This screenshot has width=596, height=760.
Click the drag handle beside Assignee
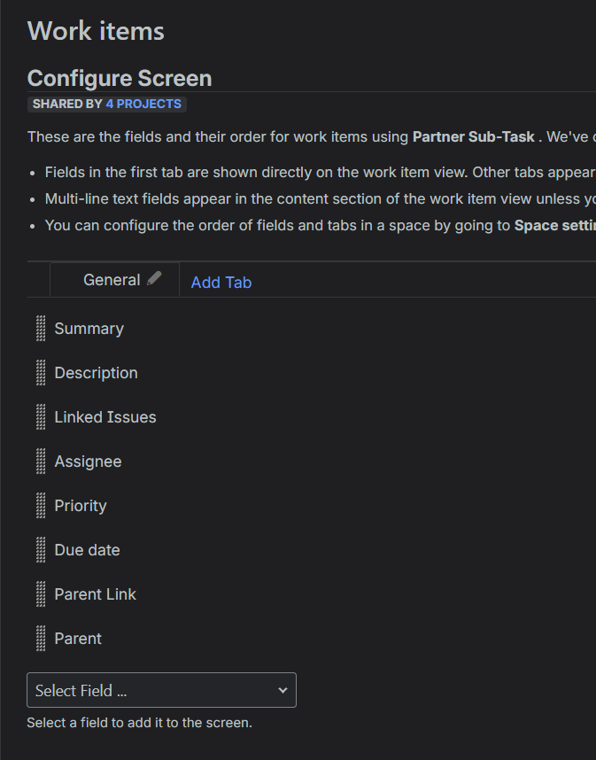pos(40,461)
